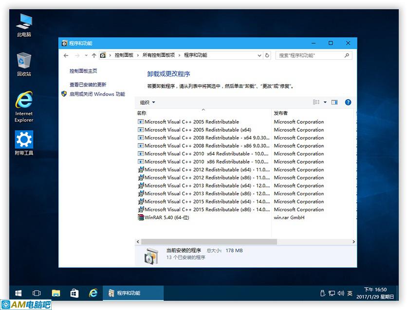Open 此电脑 desktop icon
The image size is (408, 310).
pyautogui.click(x=24, y=25)
